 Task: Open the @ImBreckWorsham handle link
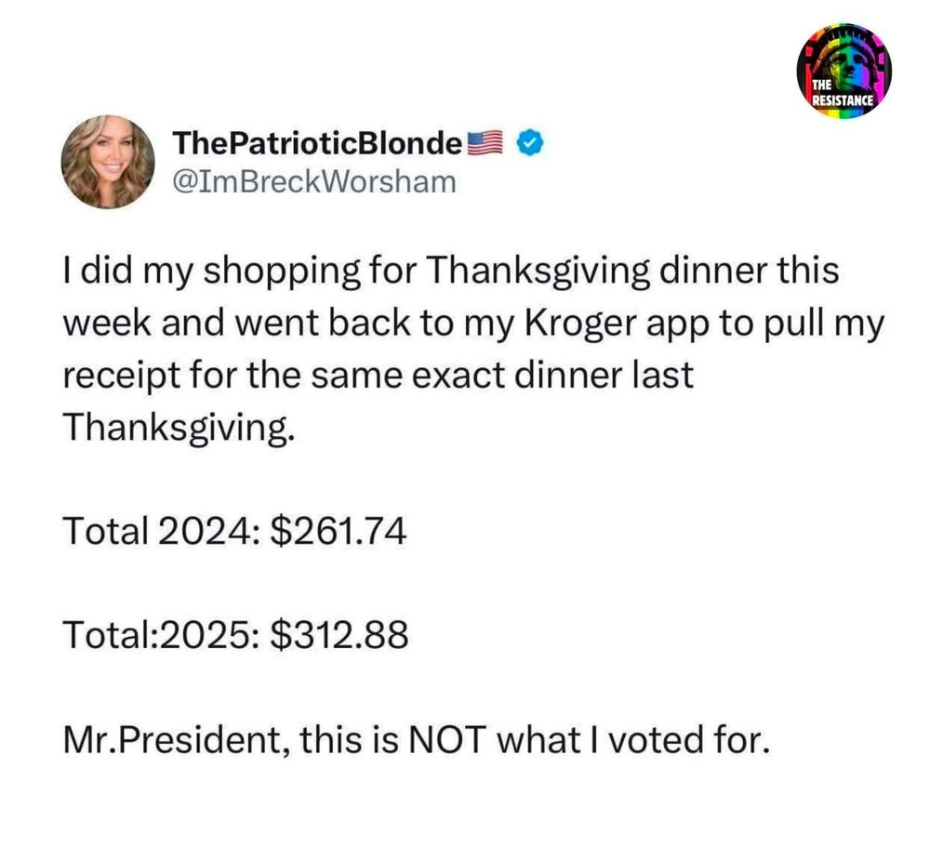(x=314, y=181)
